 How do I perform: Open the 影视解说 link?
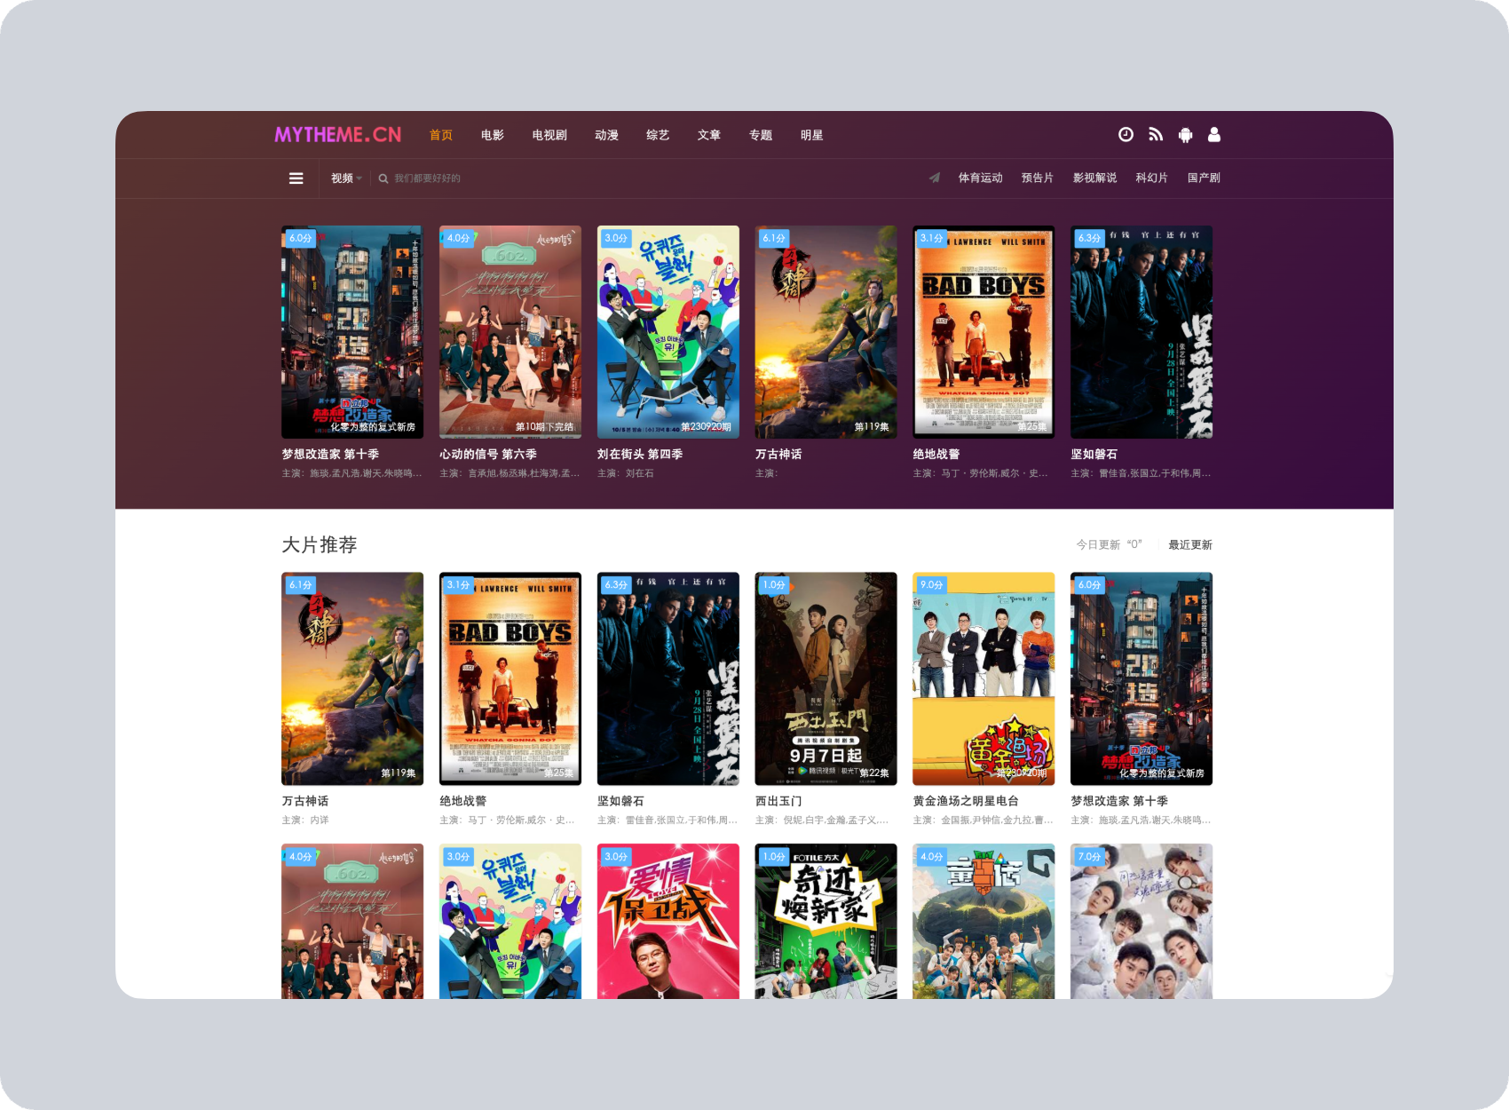(1094, 178)
